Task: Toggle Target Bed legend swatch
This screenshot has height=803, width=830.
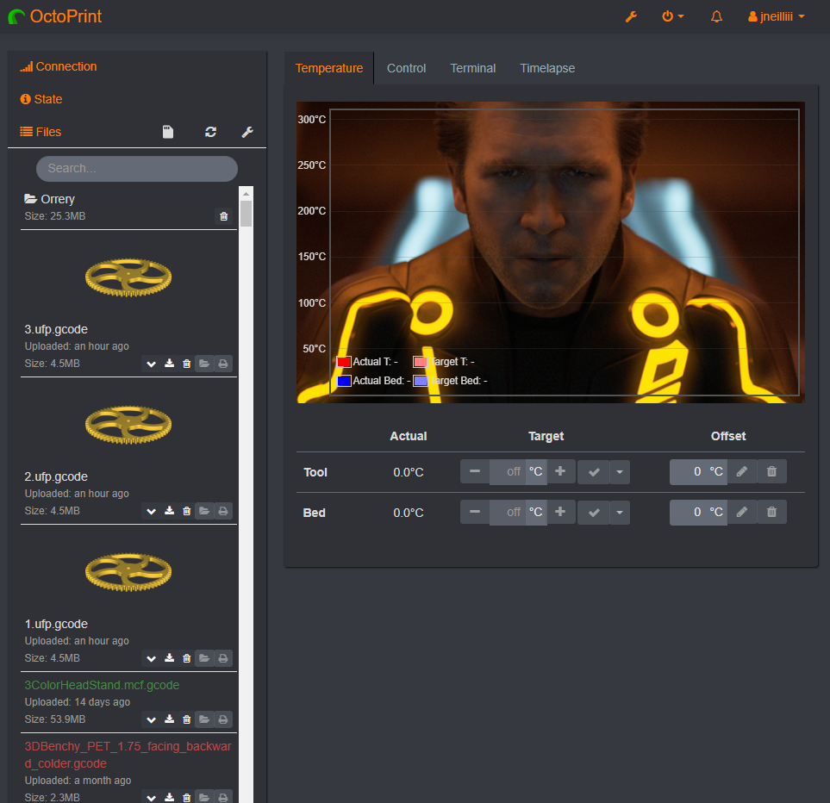Action: point(420,381)
